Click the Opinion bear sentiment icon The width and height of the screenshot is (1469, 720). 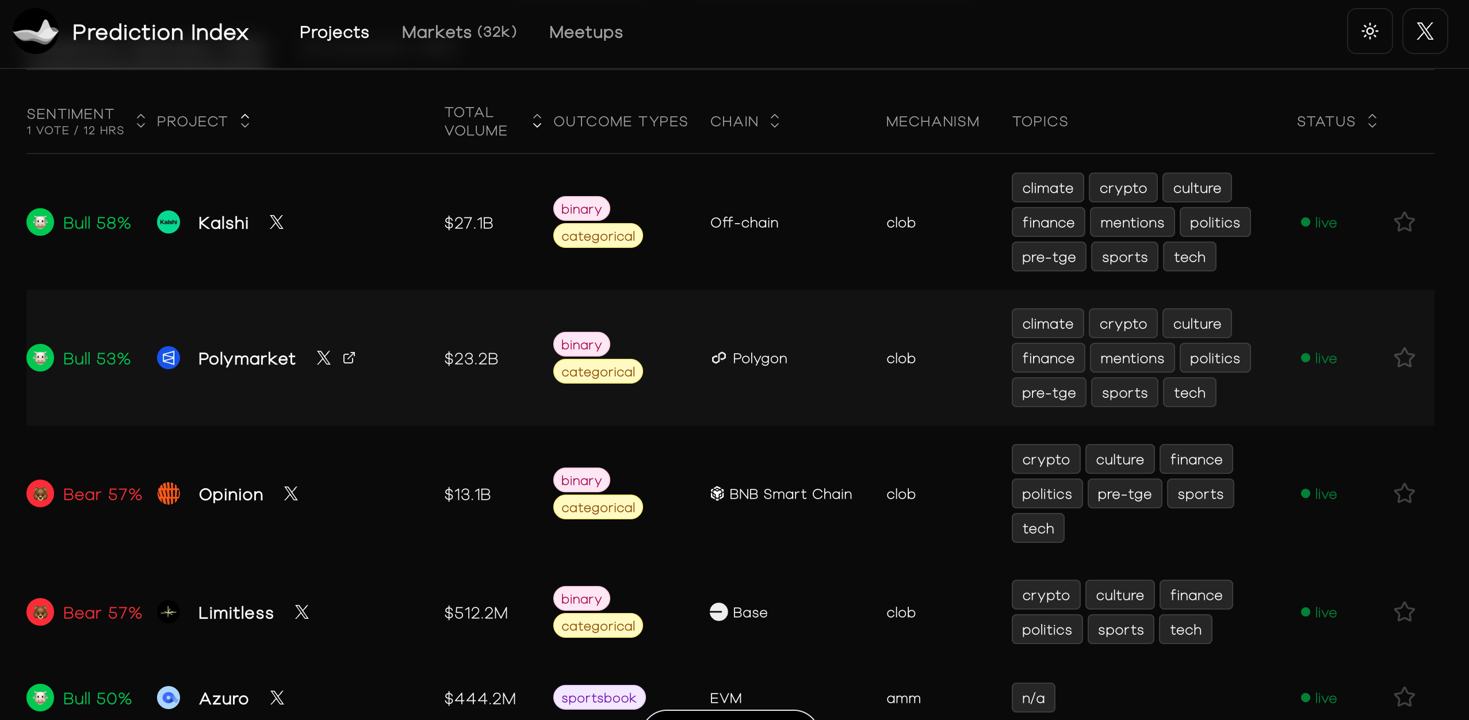point(40,494)
